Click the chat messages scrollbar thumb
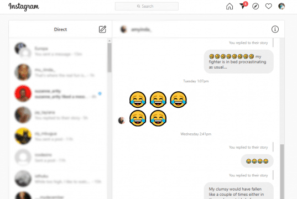This screenshot has height=199, width=297. [x=282, y=171]
